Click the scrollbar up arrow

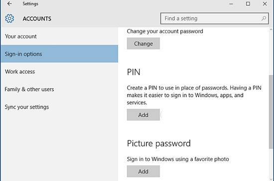271,29
